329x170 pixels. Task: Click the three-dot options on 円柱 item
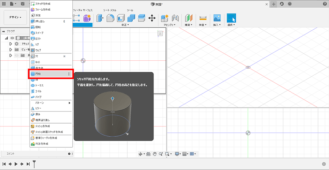69,74
